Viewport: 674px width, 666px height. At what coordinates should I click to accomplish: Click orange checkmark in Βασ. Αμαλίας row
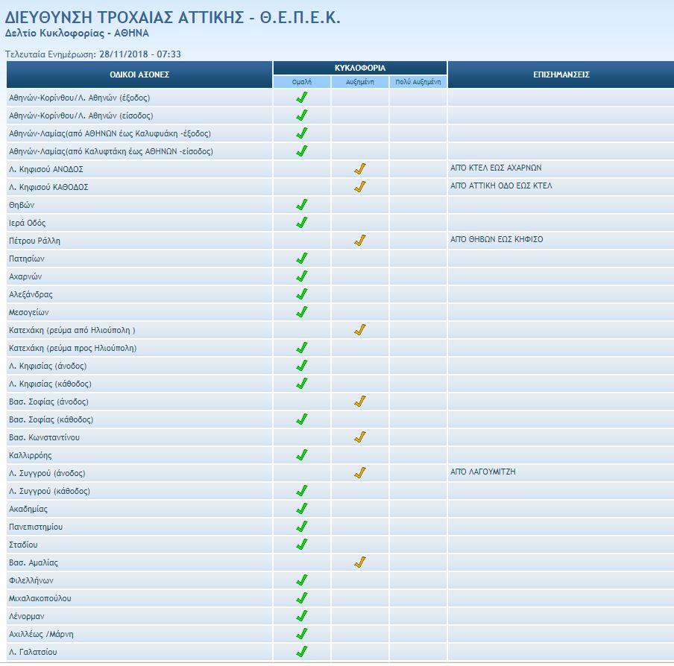click(x=360, y=562)
